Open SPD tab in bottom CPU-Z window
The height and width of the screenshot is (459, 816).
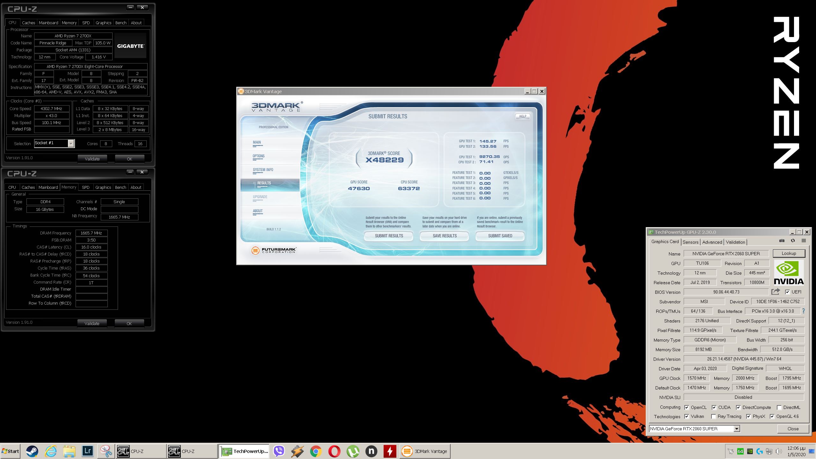[86, 187]
